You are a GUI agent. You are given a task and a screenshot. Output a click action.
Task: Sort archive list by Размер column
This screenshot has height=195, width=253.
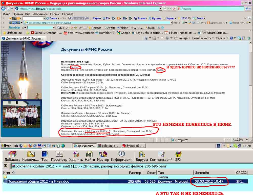(x=135, y=173)
